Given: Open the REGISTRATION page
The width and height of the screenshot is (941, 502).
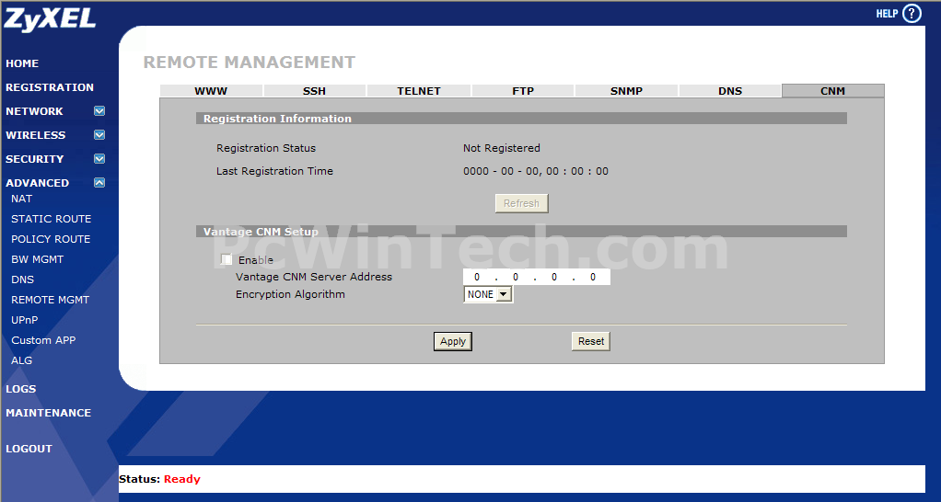Looking at the screenshot, I should pyautogui.click(x=50, y=87).
